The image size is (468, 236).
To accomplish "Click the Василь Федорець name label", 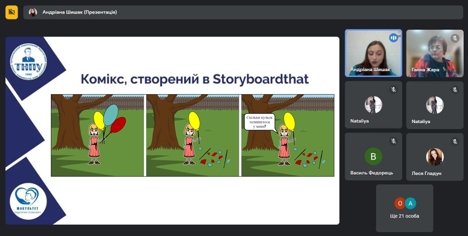I will [x=372, y=173].
